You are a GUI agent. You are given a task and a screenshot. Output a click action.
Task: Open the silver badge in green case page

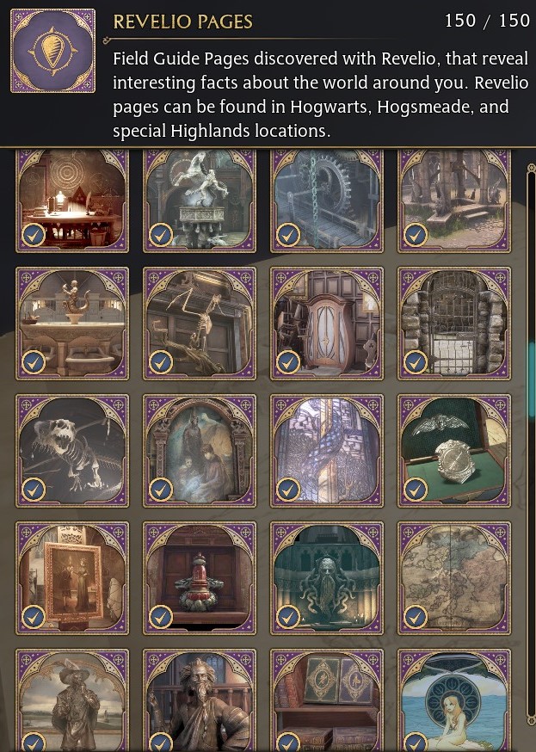click(x=454, y=450)
